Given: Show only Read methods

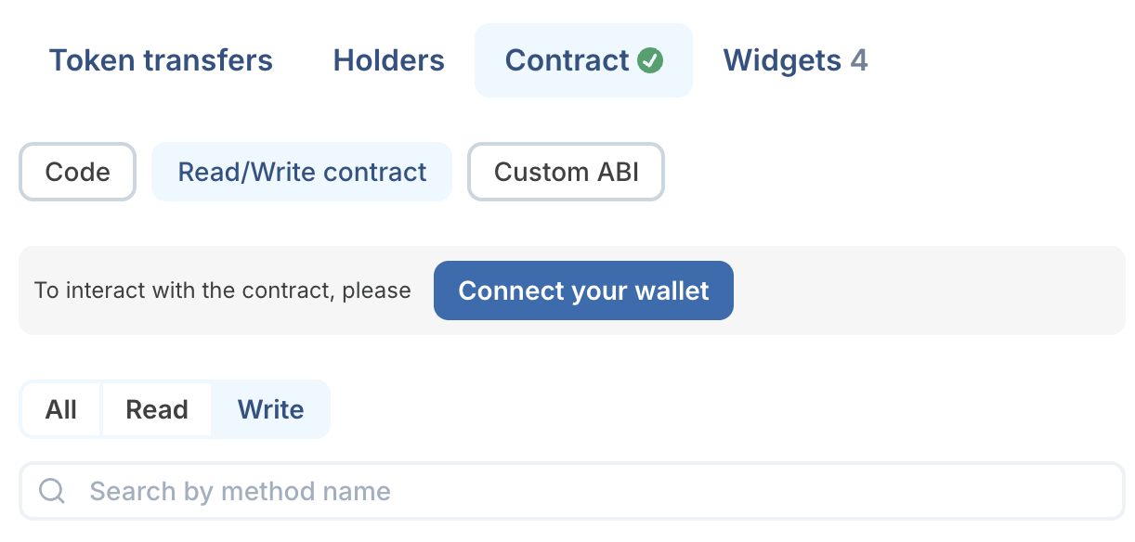Looking at the screenshot, I should pyautogui.click(x=157, y=409).
